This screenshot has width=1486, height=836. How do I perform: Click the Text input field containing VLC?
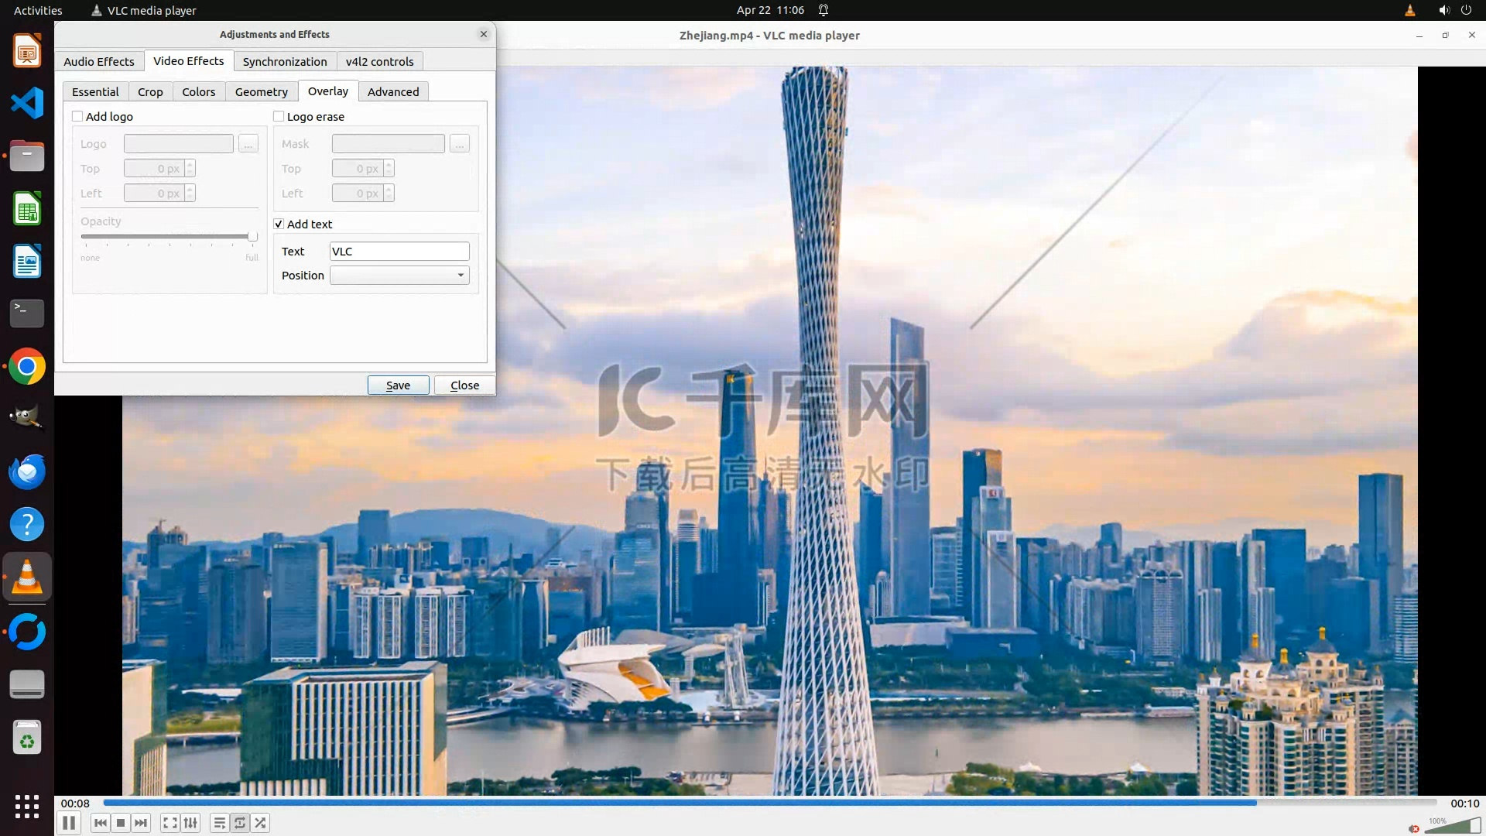coord(399,251)
